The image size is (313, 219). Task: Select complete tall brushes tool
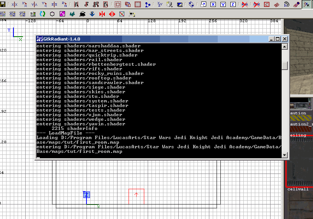pyautogui.click(x=76, y=4)
